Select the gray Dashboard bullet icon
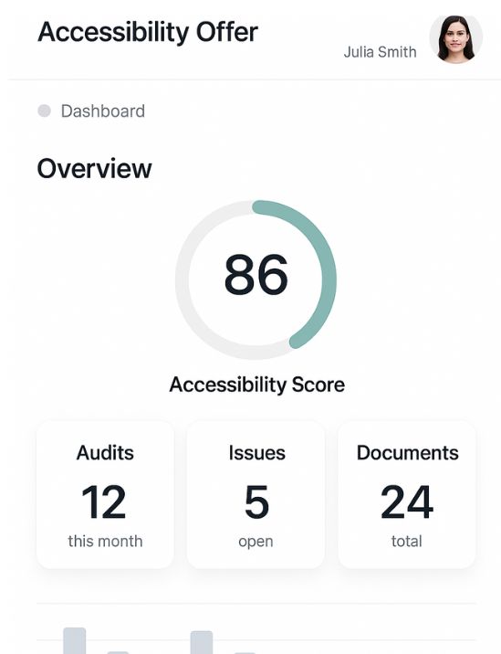Screen dimensions: 501x654 click(44, 111)
